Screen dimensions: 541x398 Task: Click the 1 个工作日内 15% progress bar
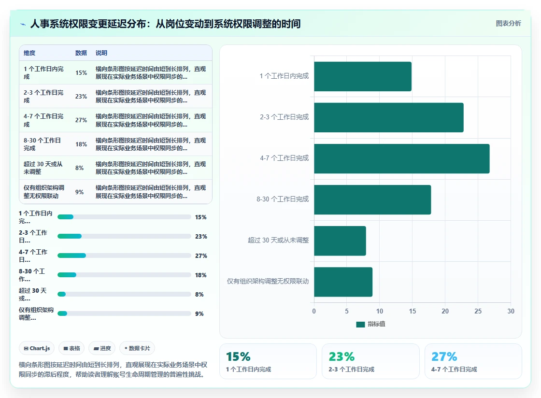124,217
